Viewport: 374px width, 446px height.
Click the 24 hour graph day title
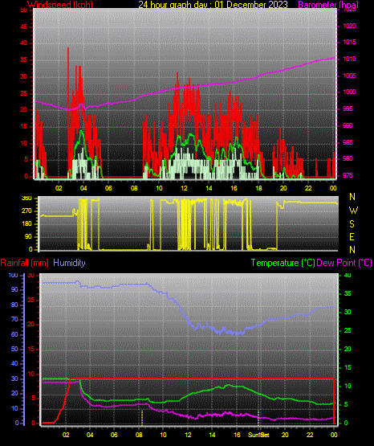(x=213, y=5)
